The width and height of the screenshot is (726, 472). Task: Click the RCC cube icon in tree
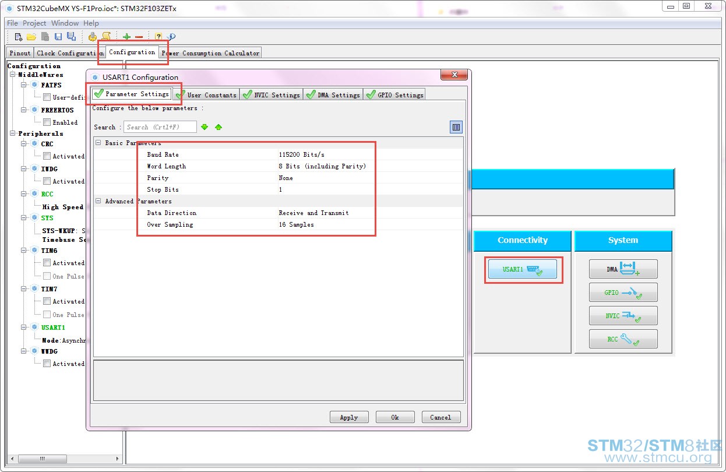pyautogui.click(x=34, y=194)
